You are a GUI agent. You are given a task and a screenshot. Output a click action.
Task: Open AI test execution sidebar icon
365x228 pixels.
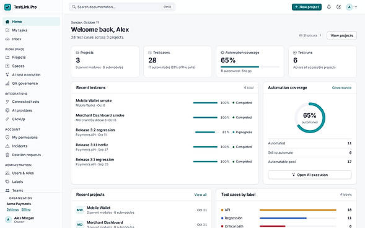(x=7, y=75)
